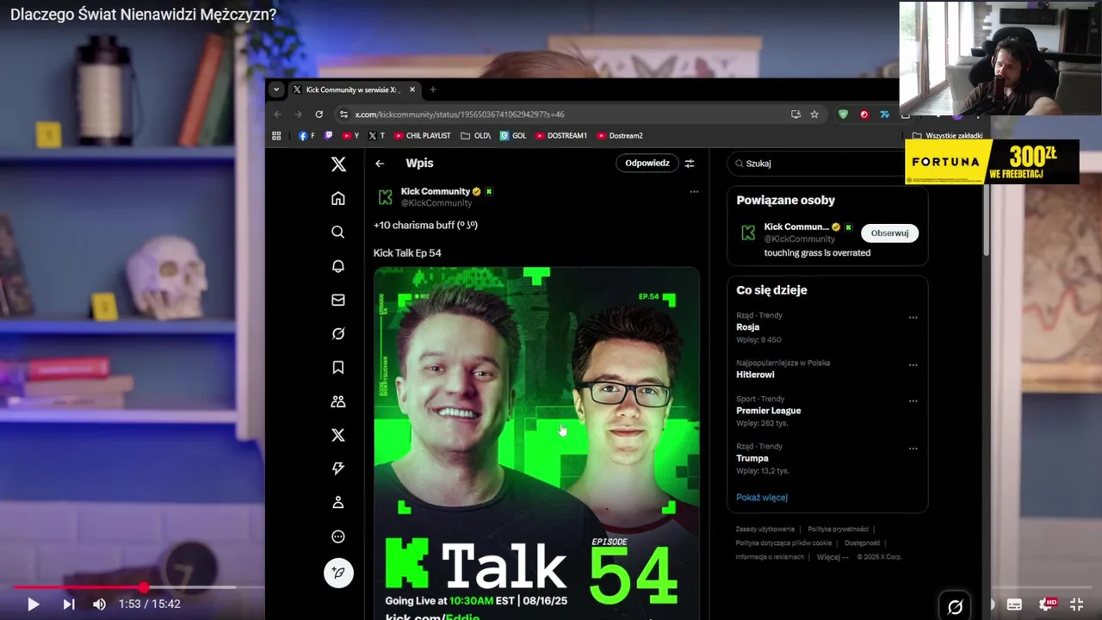Screen dimensions: 1102x620
Task: Open Wszystkie zakładki bookmarks folder
Action: (x=947, y=135)
